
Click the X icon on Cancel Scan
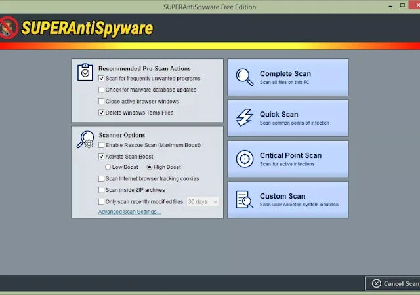[376, 283]
